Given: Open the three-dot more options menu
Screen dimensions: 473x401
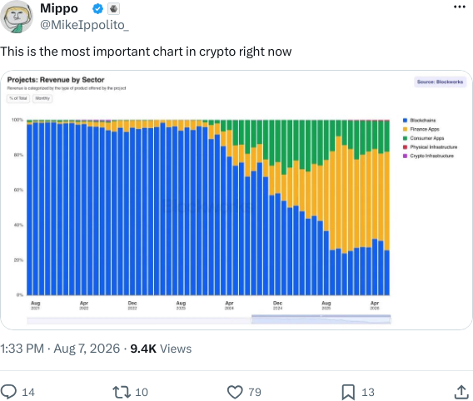Looking at the screenshot, I should (460, 7).
